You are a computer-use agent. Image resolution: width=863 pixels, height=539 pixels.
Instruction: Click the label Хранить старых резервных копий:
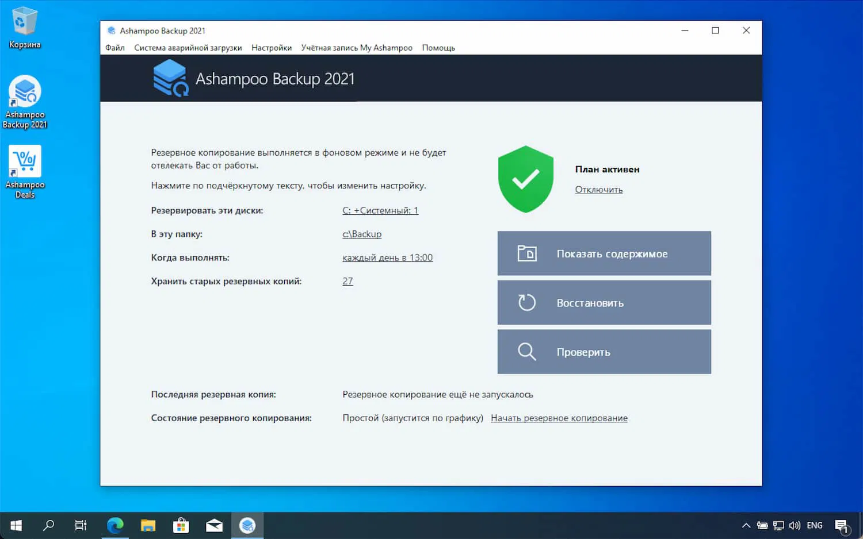226,281
